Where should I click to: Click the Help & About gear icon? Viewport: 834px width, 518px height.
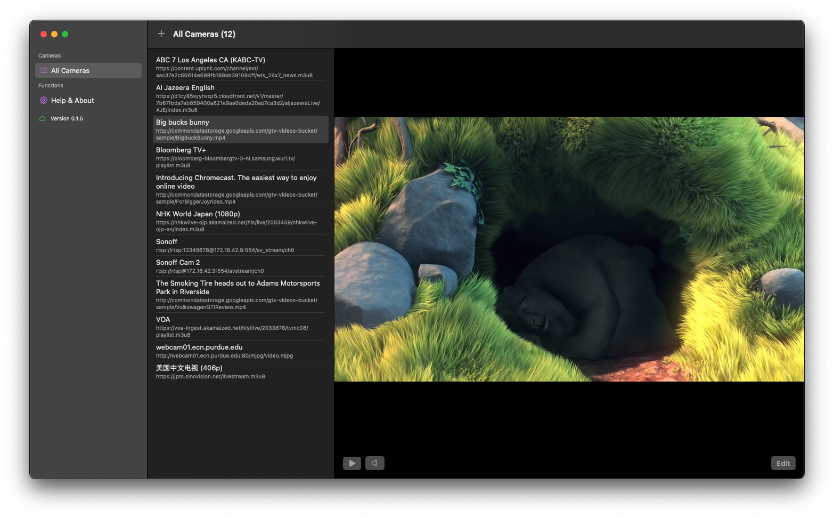pyautogui.click(x=44, y=100)
